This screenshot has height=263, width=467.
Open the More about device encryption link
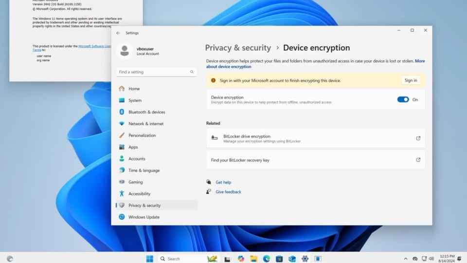[229, 67]
